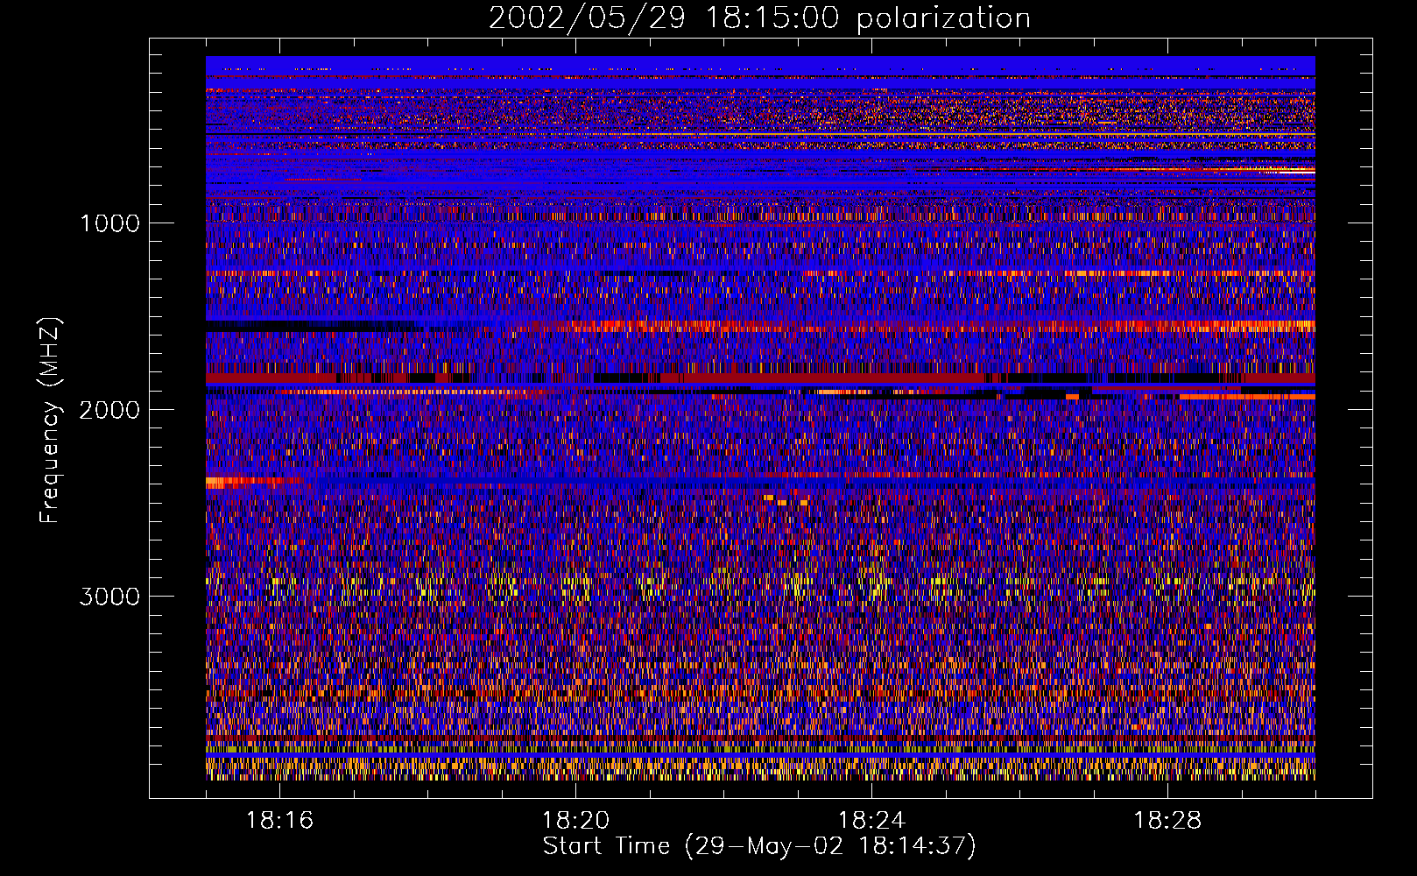This screenshot has height=876, width=1417.
Task: Click the plot title "2002/05/29 18:15:00 polarization"
Action: (x=759, y=18)
